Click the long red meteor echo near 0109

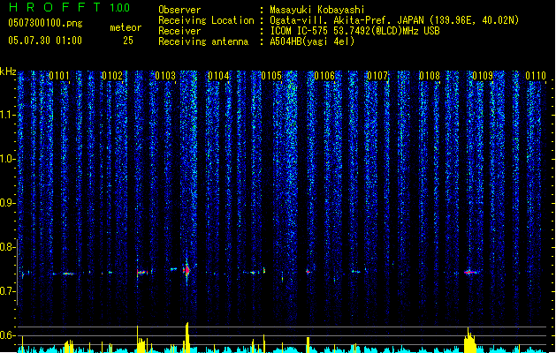(471, 273)
